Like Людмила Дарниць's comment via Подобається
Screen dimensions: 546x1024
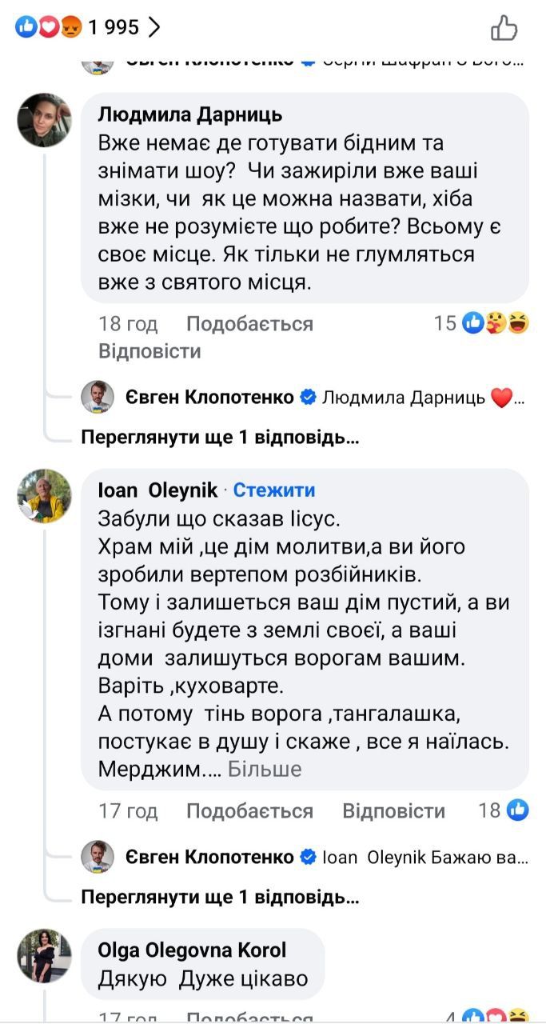tap(249, 324)
